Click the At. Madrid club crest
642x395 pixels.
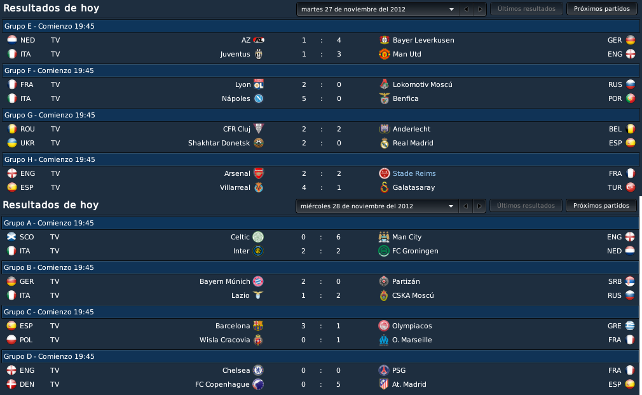click(384, 384)
